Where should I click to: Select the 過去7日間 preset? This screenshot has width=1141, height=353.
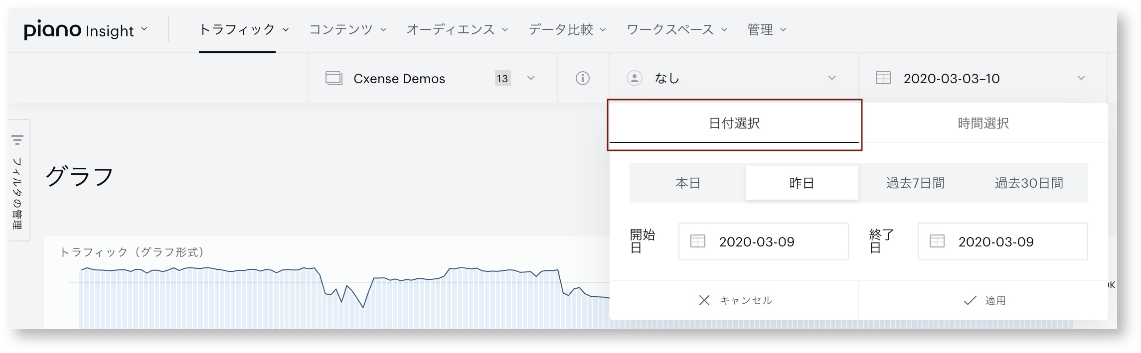(x=915, y=183)
